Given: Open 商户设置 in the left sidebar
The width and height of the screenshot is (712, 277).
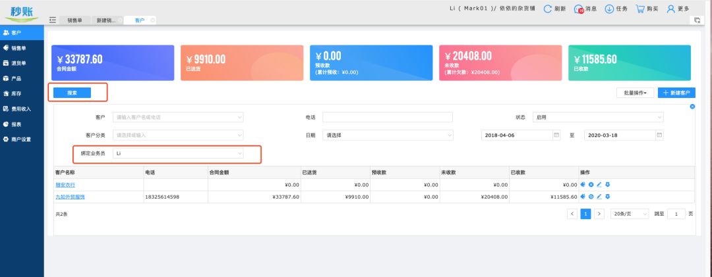Looking at the screenshot, I should [x=22, y=139].
